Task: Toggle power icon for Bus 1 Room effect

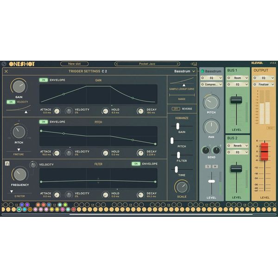Action: point(229,78)
